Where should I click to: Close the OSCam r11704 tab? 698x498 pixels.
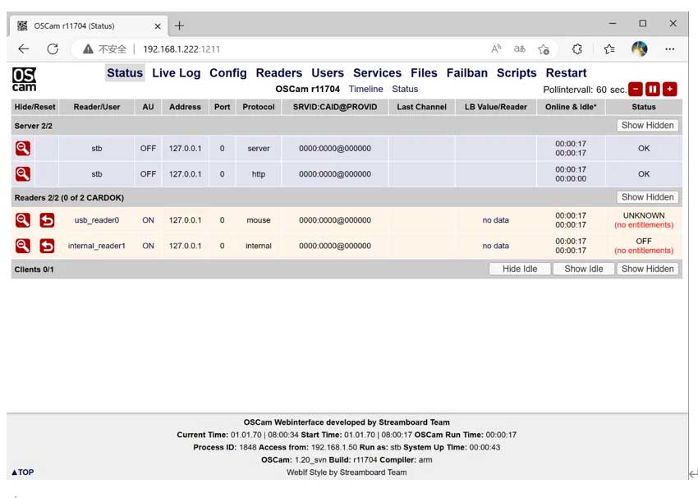(x=158, y=26)
